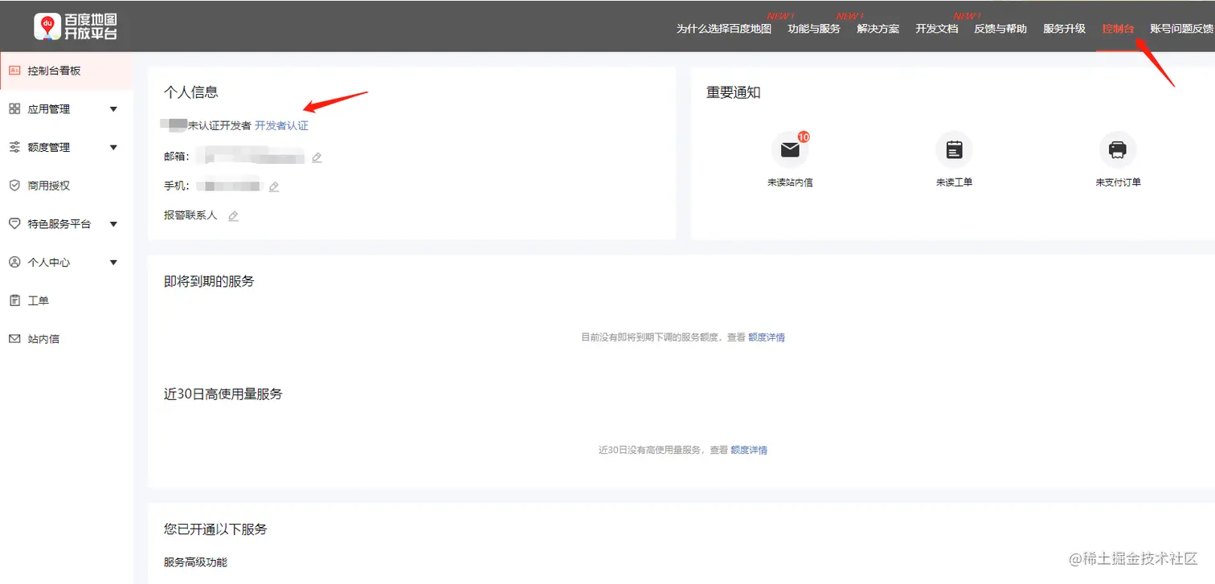Open 服务升级 in top navigation
Image resolution: width=1215 pixels, height=584 pixels.
tap(1065, 29)
